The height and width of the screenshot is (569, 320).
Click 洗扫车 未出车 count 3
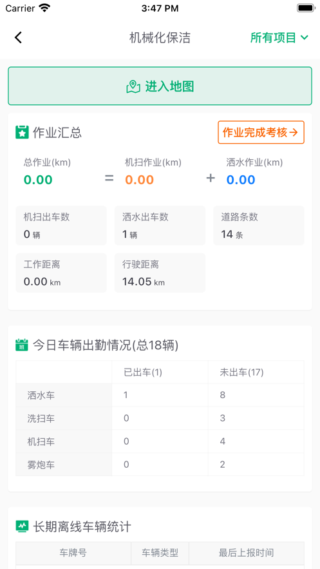pos(223,418)
